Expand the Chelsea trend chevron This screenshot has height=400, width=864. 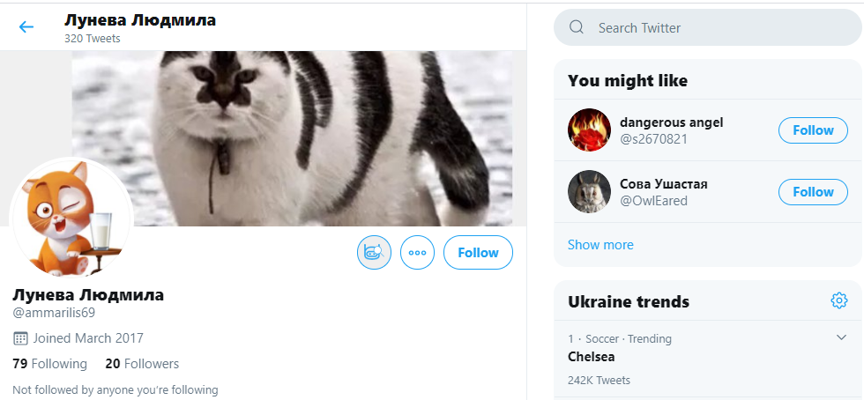pyautogui.click(x=841, y=337)
